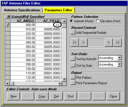This screenshot has height=107, width=128.
Task: Click the AZ_FIELD cell 00002.0000
Action: pos(48,60)
